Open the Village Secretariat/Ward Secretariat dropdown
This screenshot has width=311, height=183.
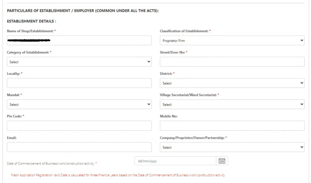(x=232, y=104)
